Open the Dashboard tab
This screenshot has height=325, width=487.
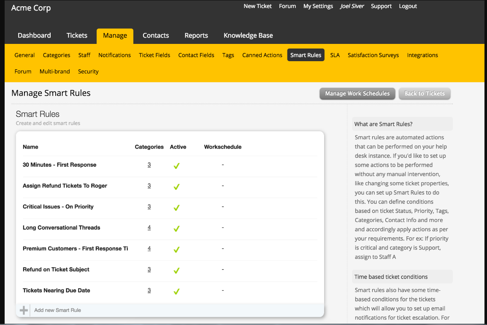tap(34, 35)
